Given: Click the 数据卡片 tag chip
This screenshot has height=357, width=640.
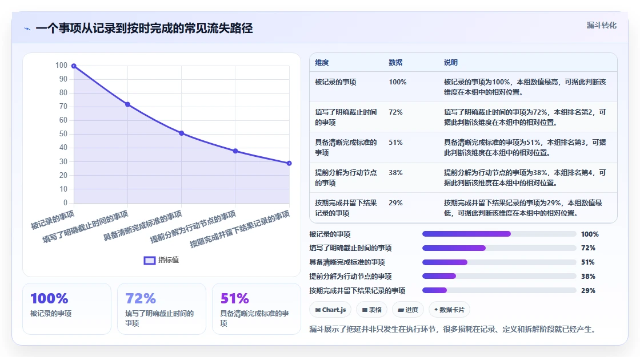Looking at the screenshot, I should click(449, 310).
